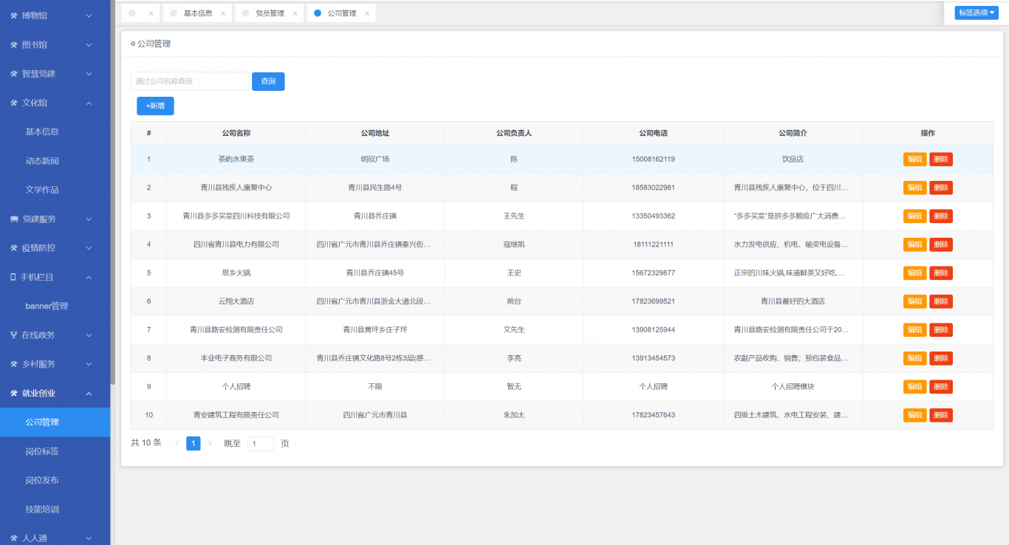
Task: Open 岗位标签 in the sidebar
Action: tap(42, 451)
